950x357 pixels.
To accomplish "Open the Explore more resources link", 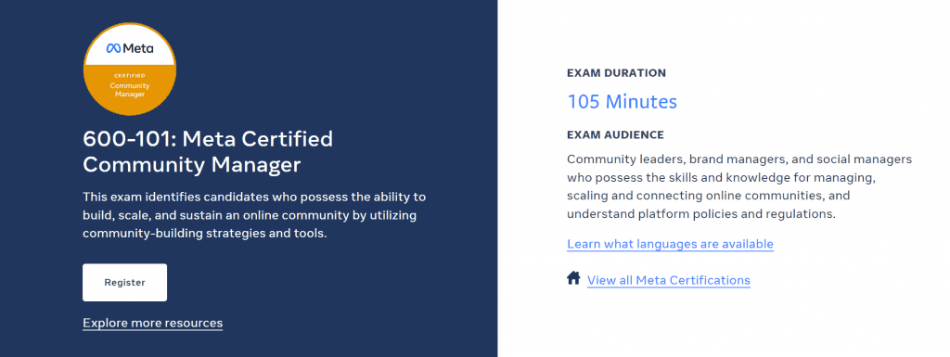I will click(x=153, y=323).
